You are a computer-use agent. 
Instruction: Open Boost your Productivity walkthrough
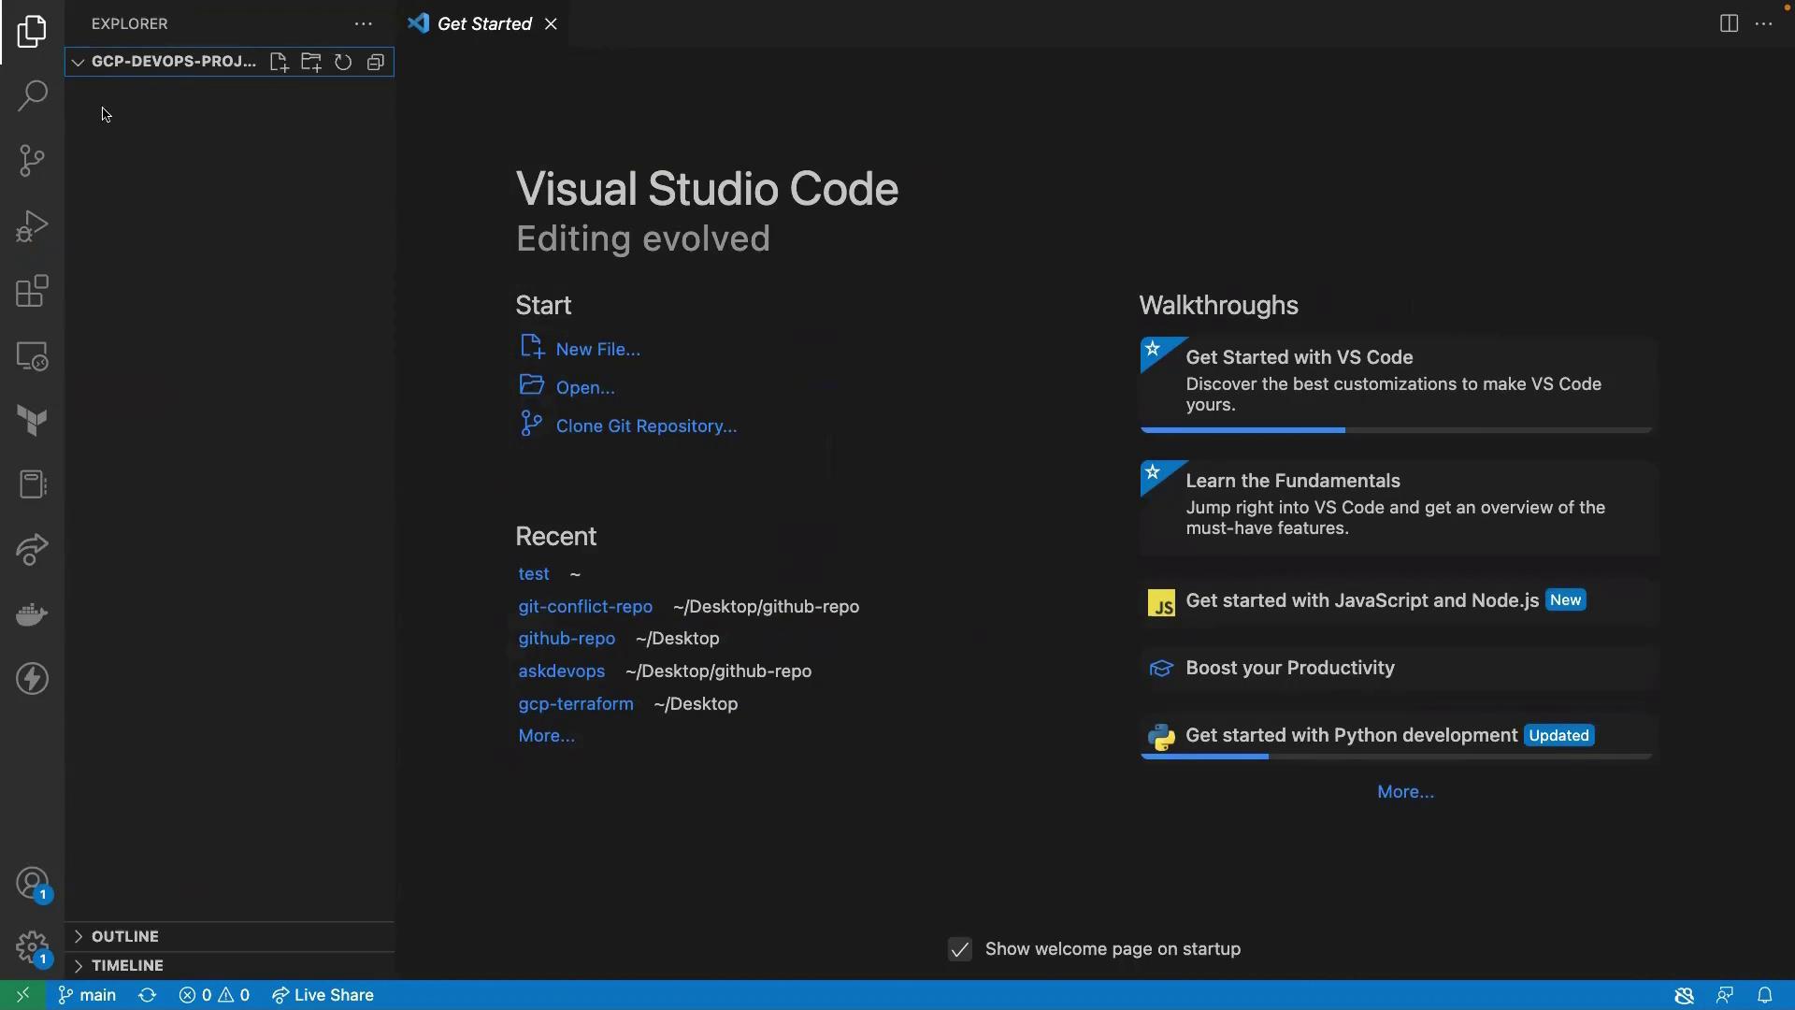point(1397,669)
